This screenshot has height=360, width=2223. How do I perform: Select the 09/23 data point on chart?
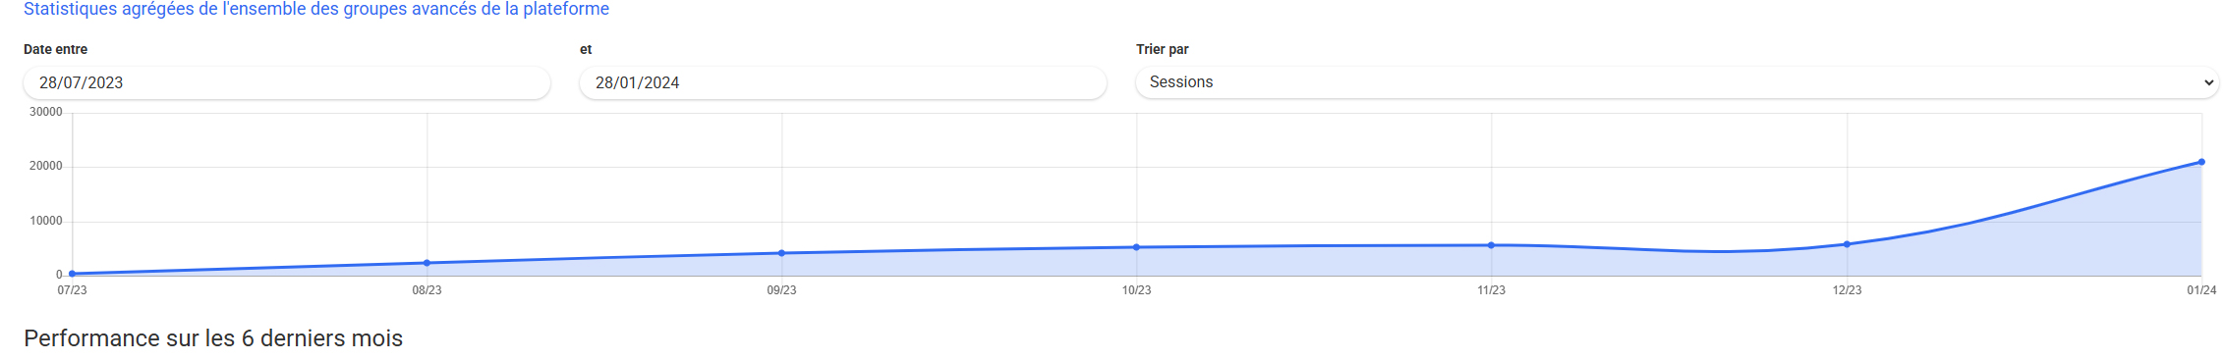coord(781,253)
